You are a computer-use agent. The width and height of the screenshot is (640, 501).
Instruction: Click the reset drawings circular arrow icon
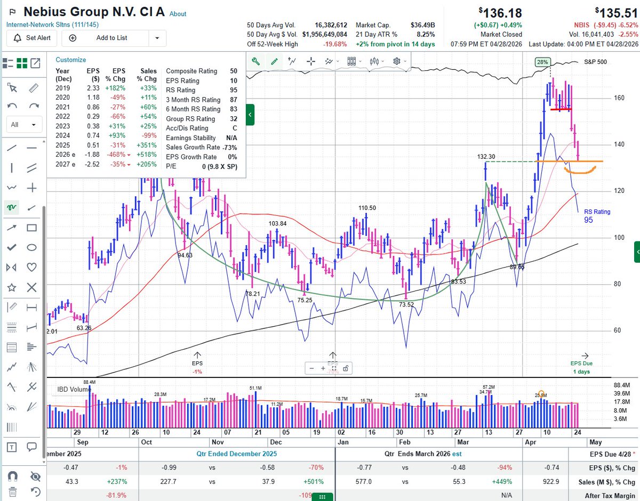(x=35, y=491)
